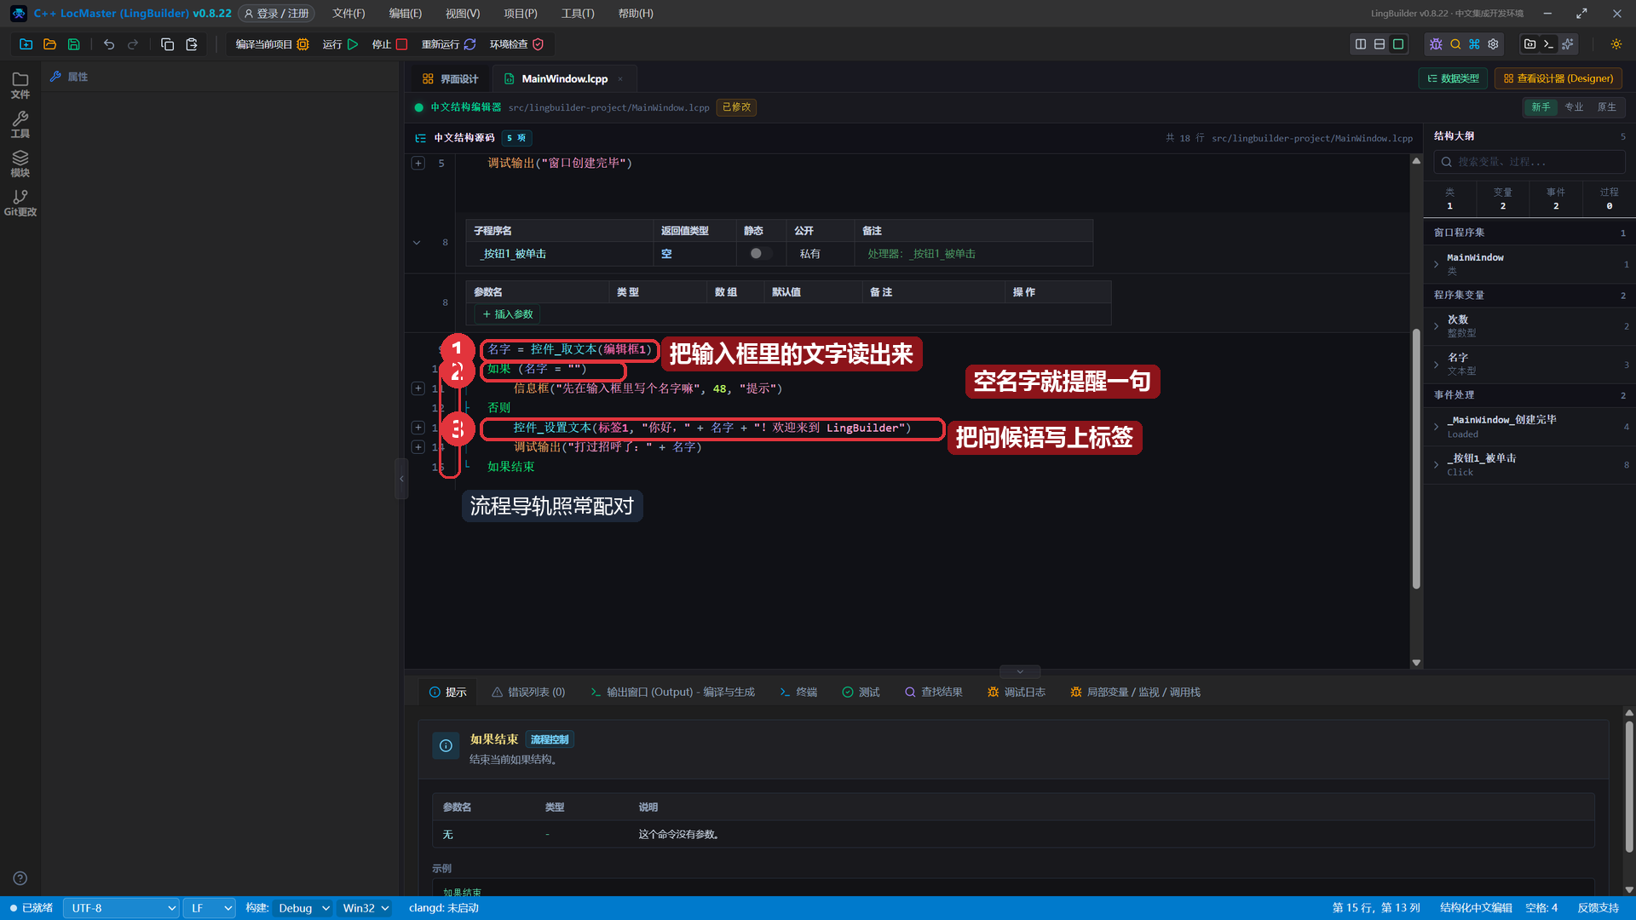The image size is (1636, 920).
Task: Click the yellow search magnifier icon
Action: point(1455,44)
